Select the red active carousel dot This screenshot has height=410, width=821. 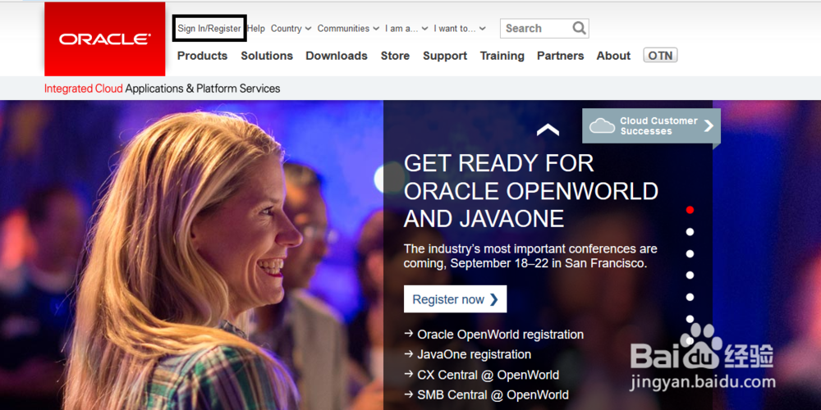click(x=690, y=210)
